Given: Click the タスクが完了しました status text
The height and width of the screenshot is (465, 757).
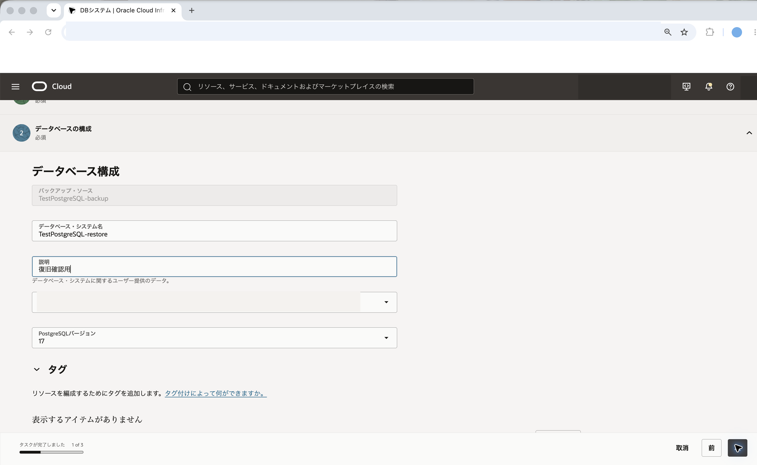Looking at the screenshot, I should tap(42, 445).
